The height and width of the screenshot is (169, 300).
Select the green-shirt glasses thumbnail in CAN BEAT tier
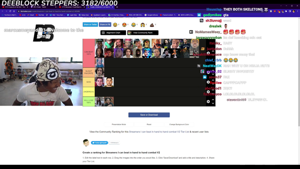point(109,44)
